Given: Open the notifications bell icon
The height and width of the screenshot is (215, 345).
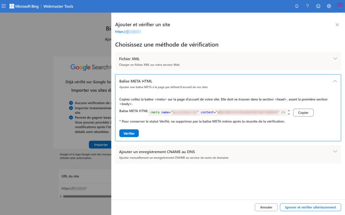Looking at the screenshot, I should click(x=297, y=6).
